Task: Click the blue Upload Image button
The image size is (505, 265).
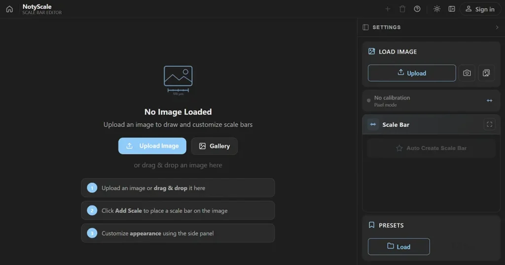Action: coord(152,146)
